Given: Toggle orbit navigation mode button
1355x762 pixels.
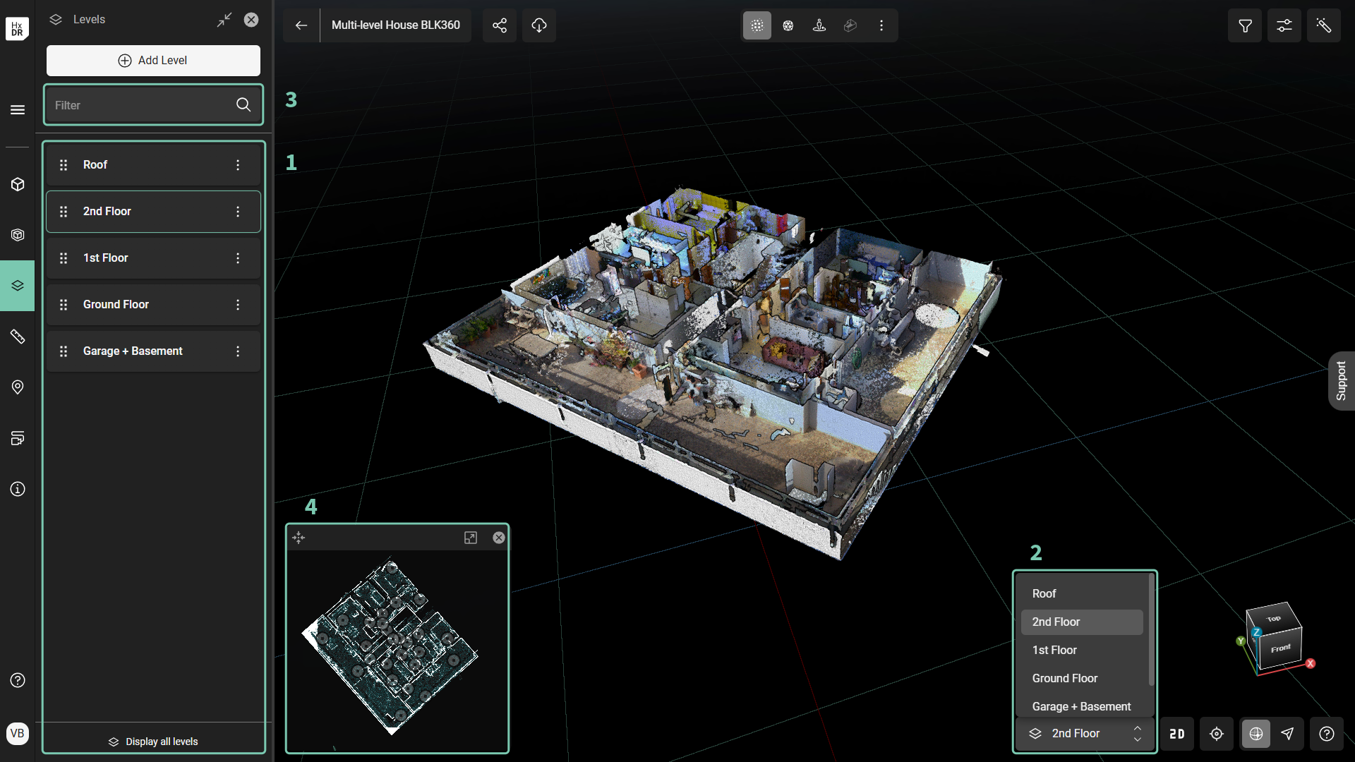Looking at the screenshot, I should (x=1256, y=734).
